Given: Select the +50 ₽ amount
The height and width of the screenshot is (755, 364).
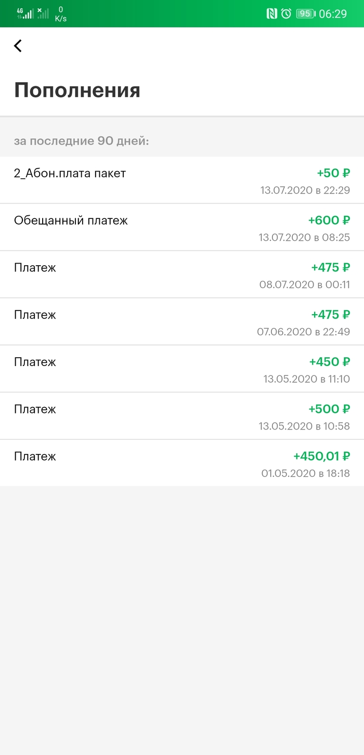Looking at the screenshot, I should point(333,173).
